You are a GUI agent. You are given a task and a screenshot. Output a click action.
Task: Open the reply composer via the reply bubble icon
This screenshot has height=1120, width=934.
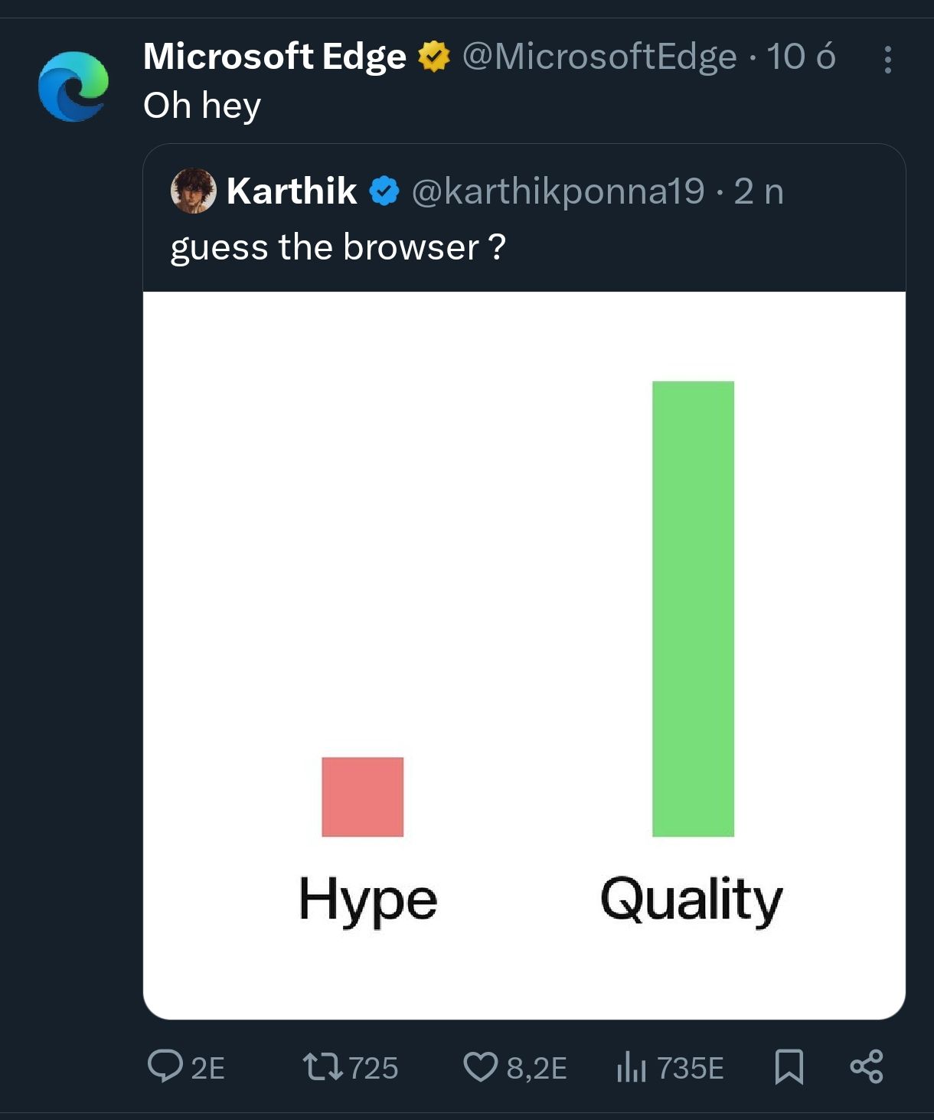167,1067
